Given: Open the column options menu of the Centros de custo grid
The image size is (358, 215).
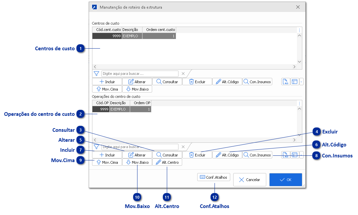Looking at the screenshot, I should (x=299, y=30).
